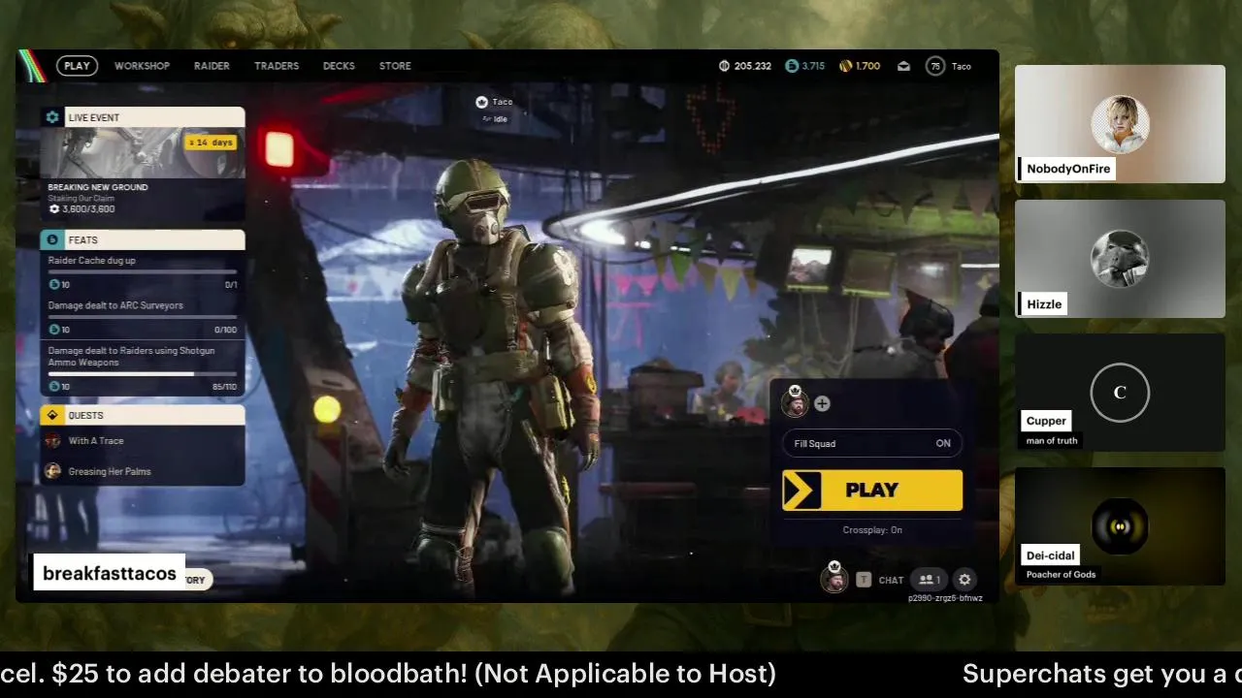Click the teal Cred icon beside 3.715
The image size is (1242, 698).
[x=792, y=66]
